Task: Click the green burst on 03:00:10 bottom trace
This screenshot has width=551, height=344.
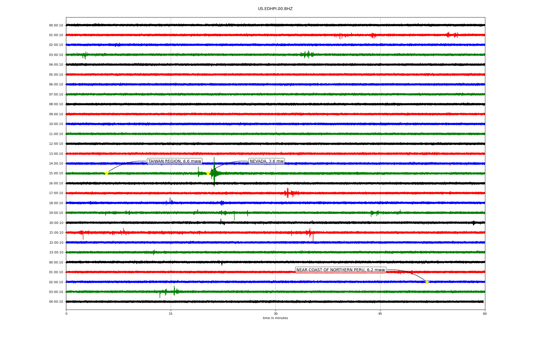Action: tap(174, 291)
